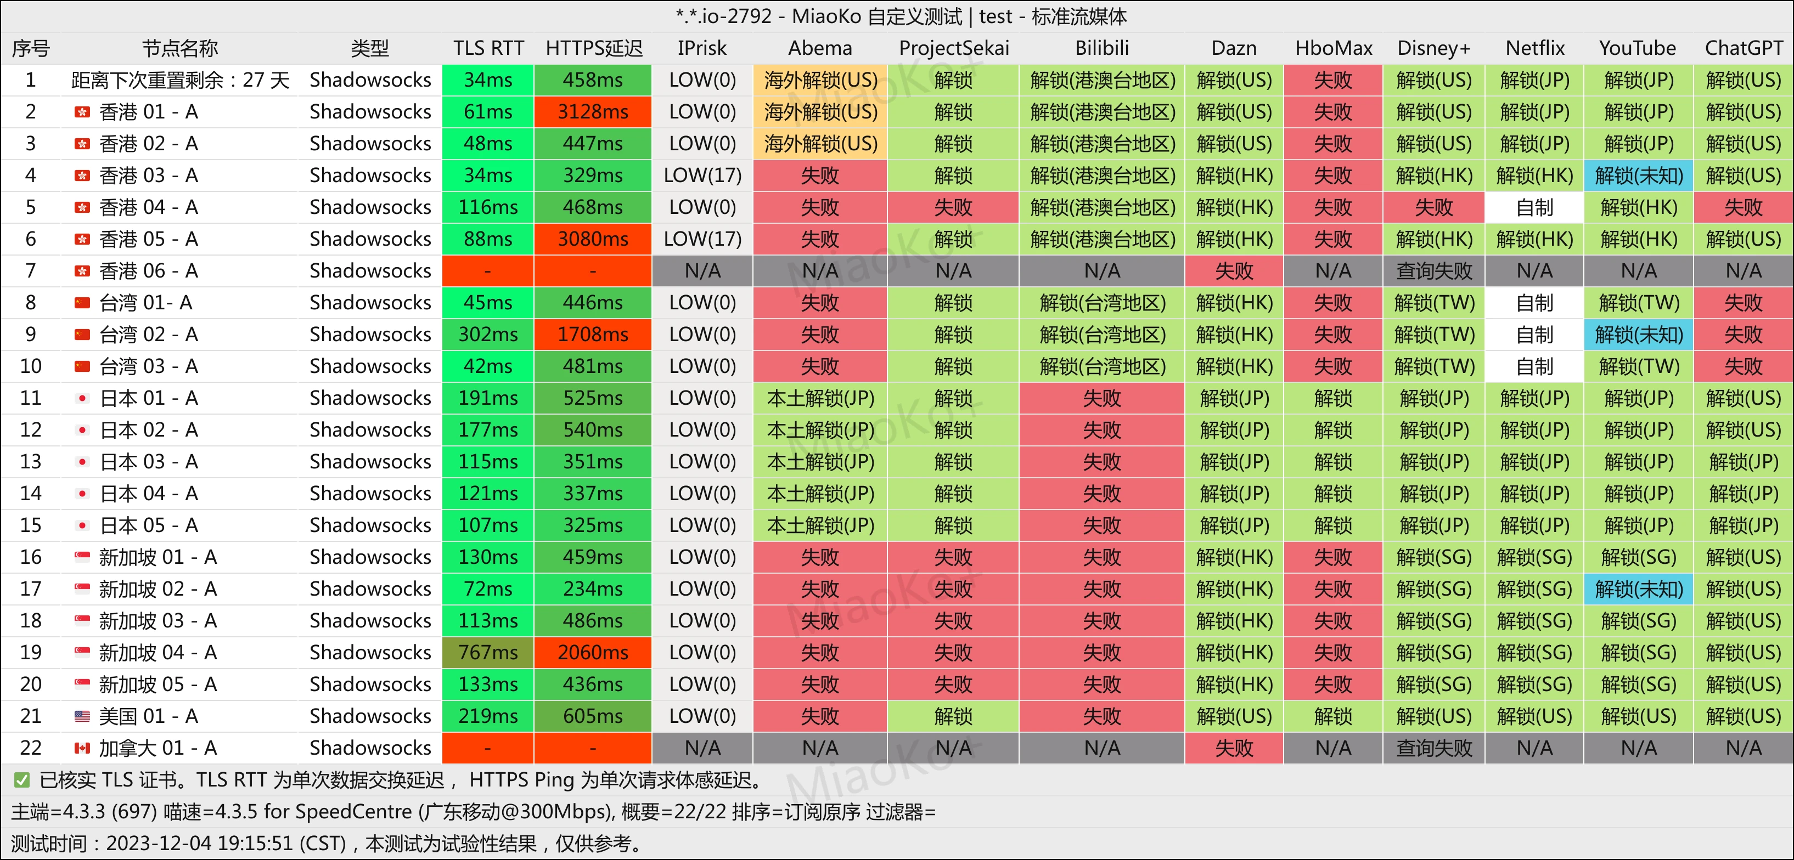The width and height of the screenshot is (1794, 860).
Task: Click the blue 解锁(未知) YouTube cell for 香港 03
Action: pos(1638,176)
